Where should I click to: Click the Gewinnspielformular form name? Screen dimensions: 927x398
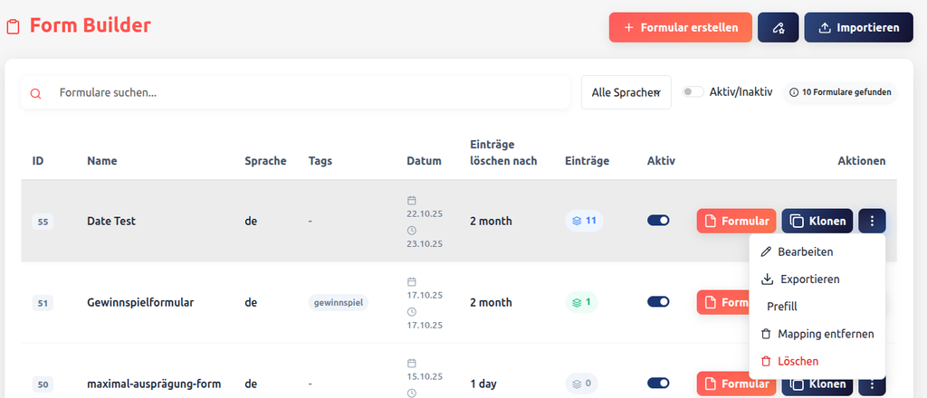(140, 303)
